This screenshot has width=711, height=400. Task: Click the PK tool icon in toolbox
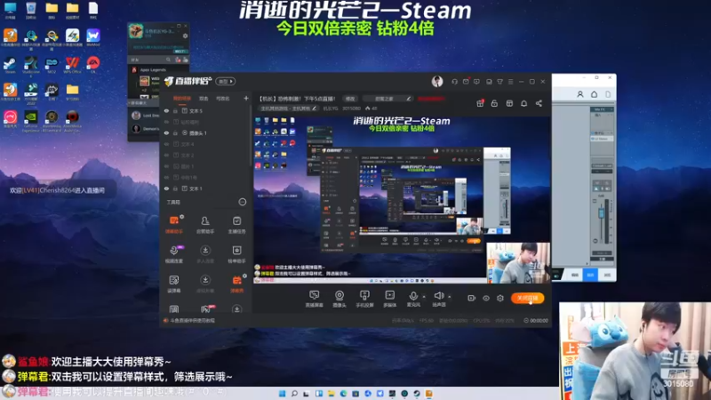206,309
